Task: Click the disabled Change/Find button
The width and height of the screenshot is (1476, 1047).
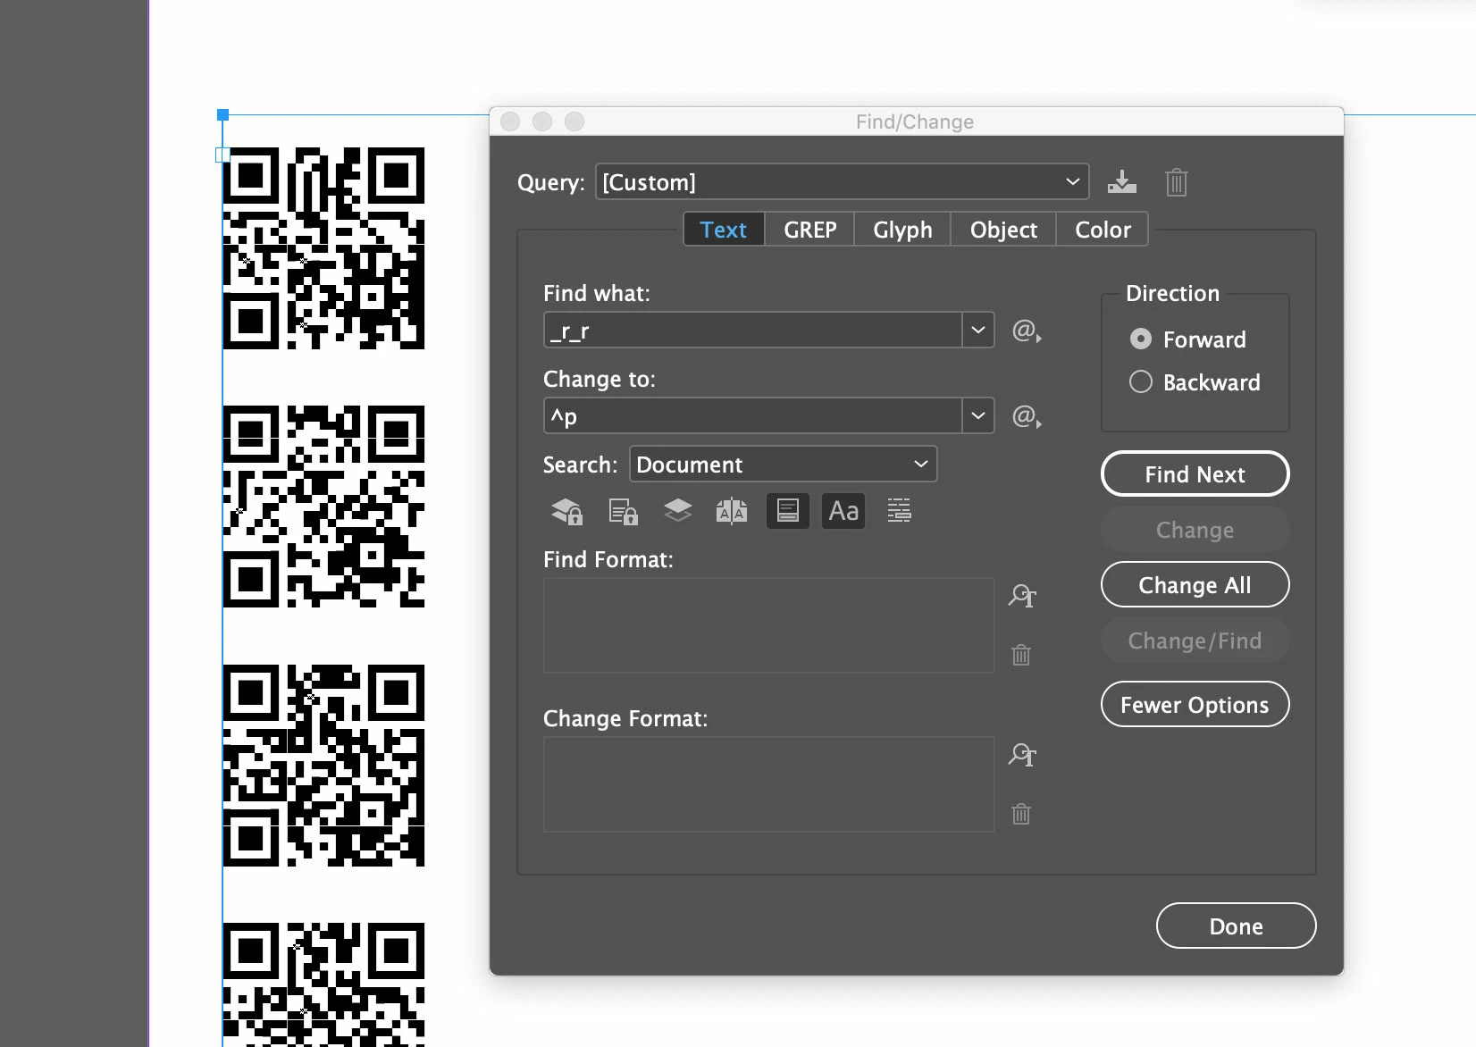Action: [x=1195, y=641]
